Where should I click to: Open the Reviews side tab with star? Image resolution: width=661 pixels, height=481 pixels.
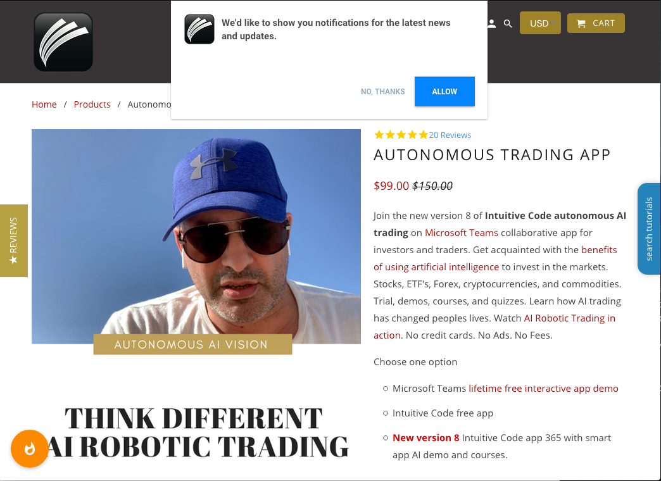tap(14, 240)
